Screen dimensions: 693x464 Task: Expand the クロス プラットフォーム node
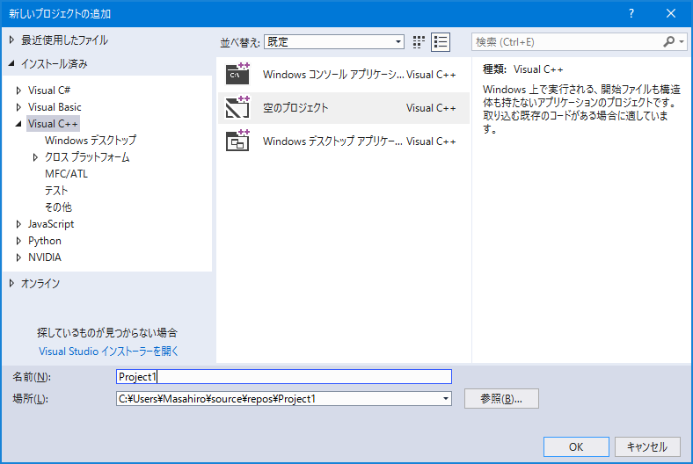click(35, 157)
